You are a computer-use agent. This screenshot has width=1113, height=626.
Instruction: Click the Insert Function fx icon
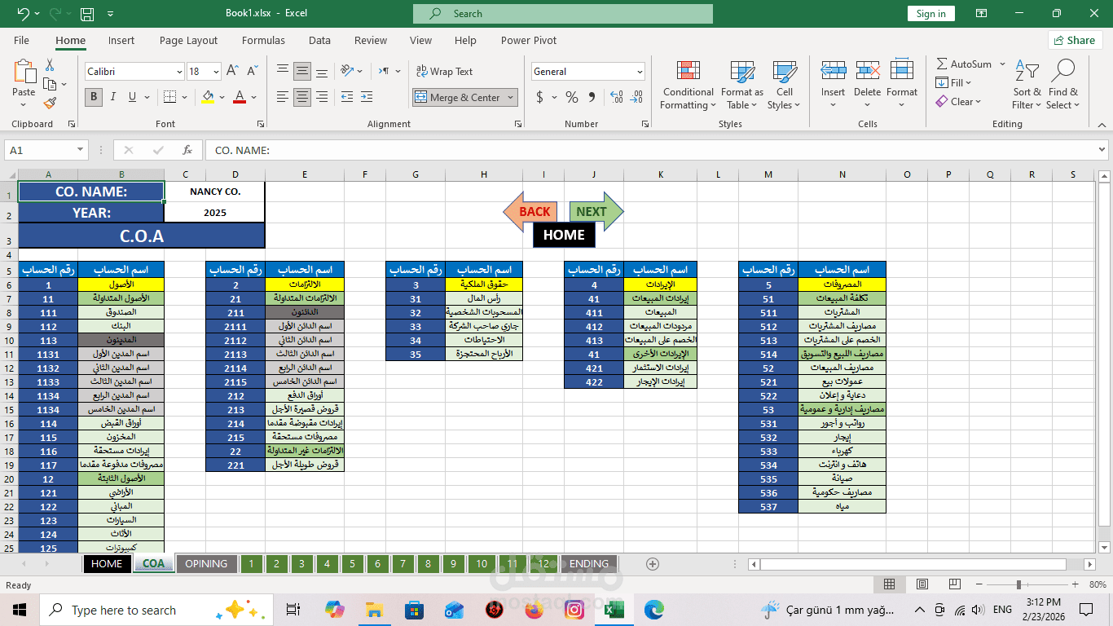(187, 150)
